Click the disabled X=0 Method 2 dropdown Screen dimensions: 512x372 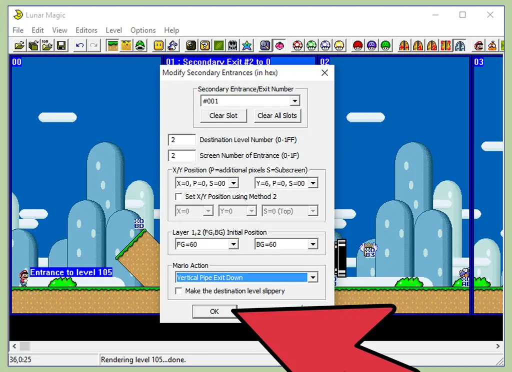click(194, 211)
